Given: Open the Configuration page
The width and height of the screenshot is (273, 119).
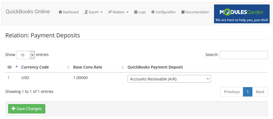Looking at the screenshot, I should coord(163,12).
